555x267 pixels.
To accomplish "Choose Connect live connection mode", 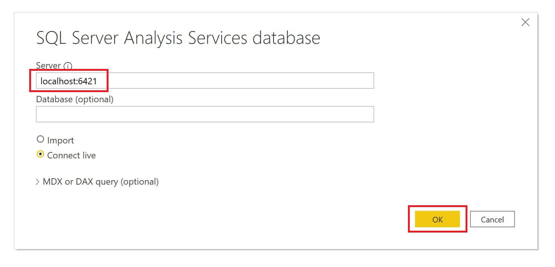I will 40,154.
